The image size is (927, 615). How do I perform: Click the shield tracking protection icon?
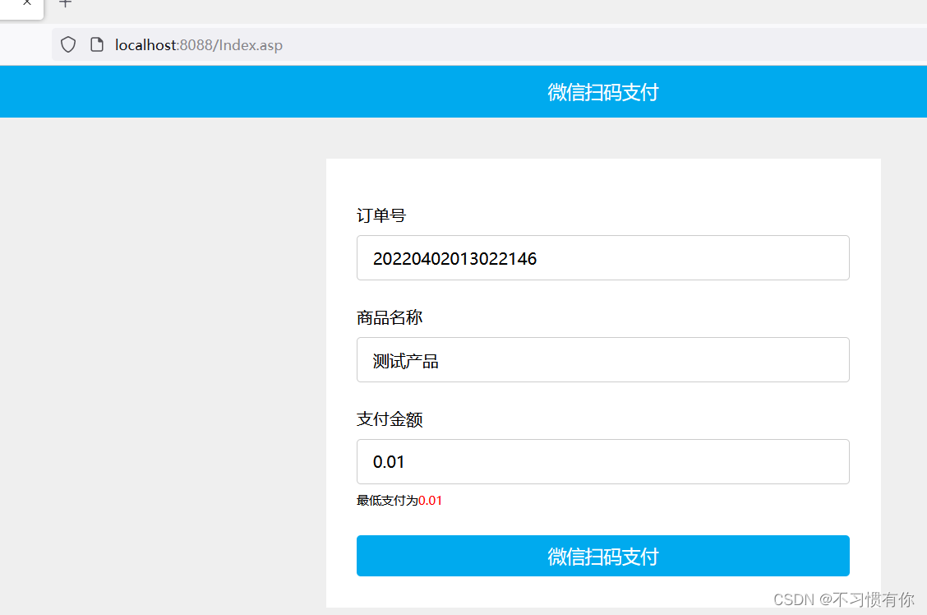(68, 45)
